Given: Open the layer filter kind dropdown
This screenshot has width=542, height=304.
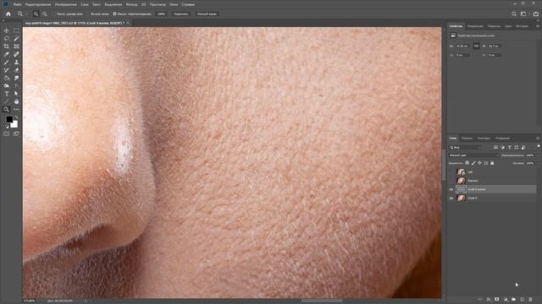Looking at the screenshot, I should click(x=465, y=147).
